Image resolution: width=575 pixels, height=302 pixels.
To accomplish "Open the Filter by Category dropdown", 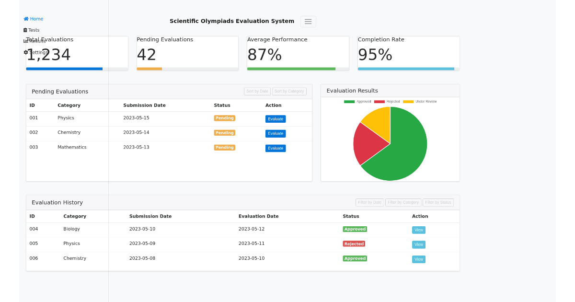I will [x=403, y=202].
